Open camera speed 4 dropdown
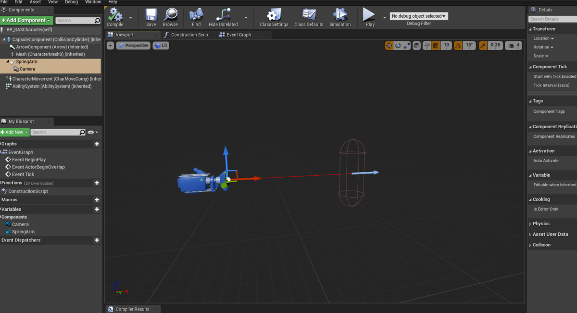This screenshot has width=577, height=313. pyautogui.click(x=513, y=46)
